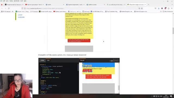
Task: Open the View menu
Action: [x=7, y=1]
